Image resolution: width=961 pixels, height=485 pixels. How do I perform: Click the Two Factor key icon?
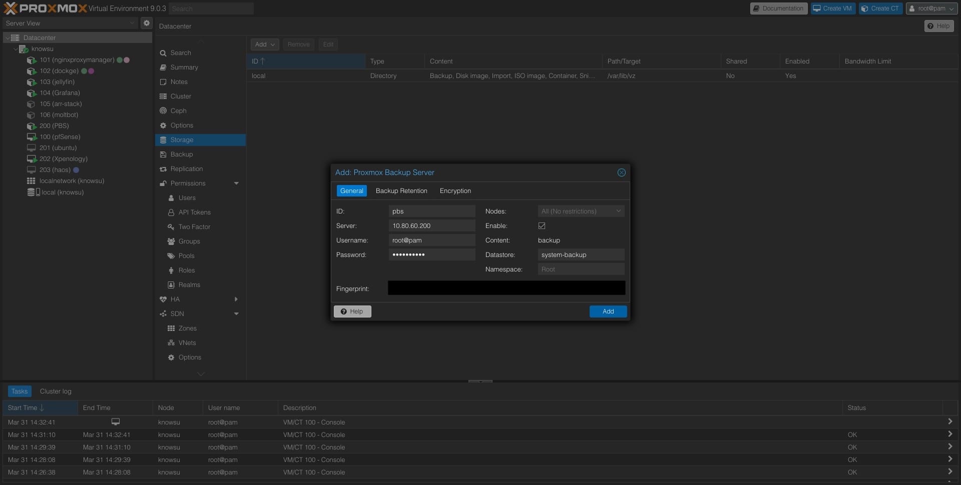tap(171, 227)
